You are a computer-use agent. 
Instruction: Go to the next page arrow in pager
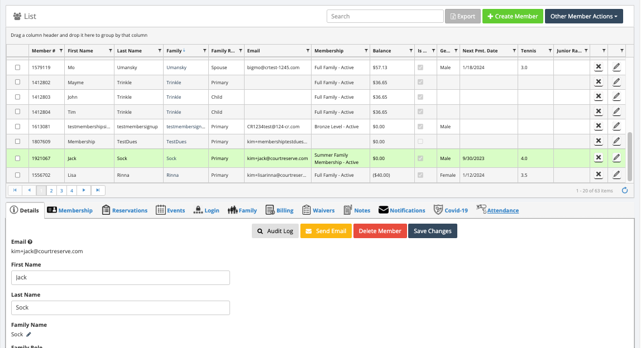[x=84, y=190]
